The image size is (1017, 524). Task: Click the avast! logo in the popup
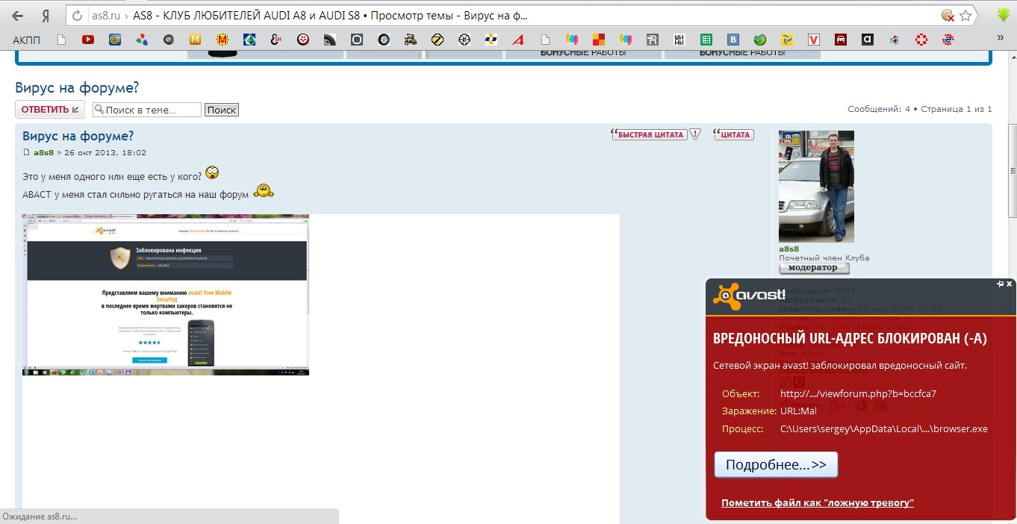(x=749, y=296)
